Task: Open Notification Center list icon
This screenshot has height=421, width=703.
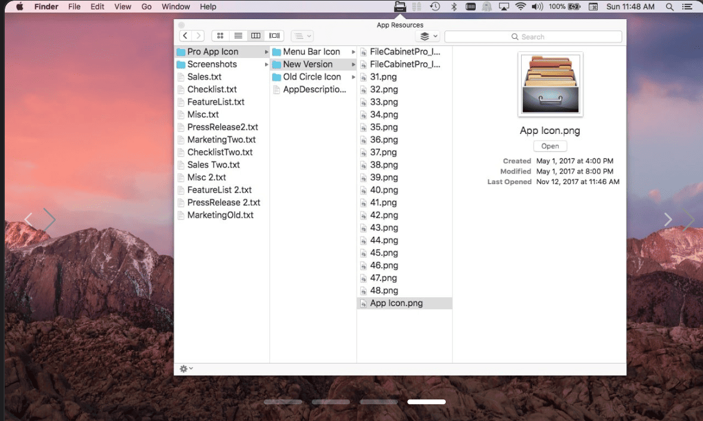Action: (x=687, y=7)
